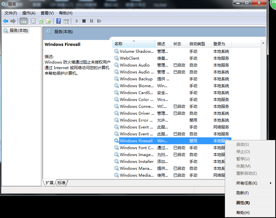
Task: Click the Properties toolbar icon
Action: click(33, 21)
